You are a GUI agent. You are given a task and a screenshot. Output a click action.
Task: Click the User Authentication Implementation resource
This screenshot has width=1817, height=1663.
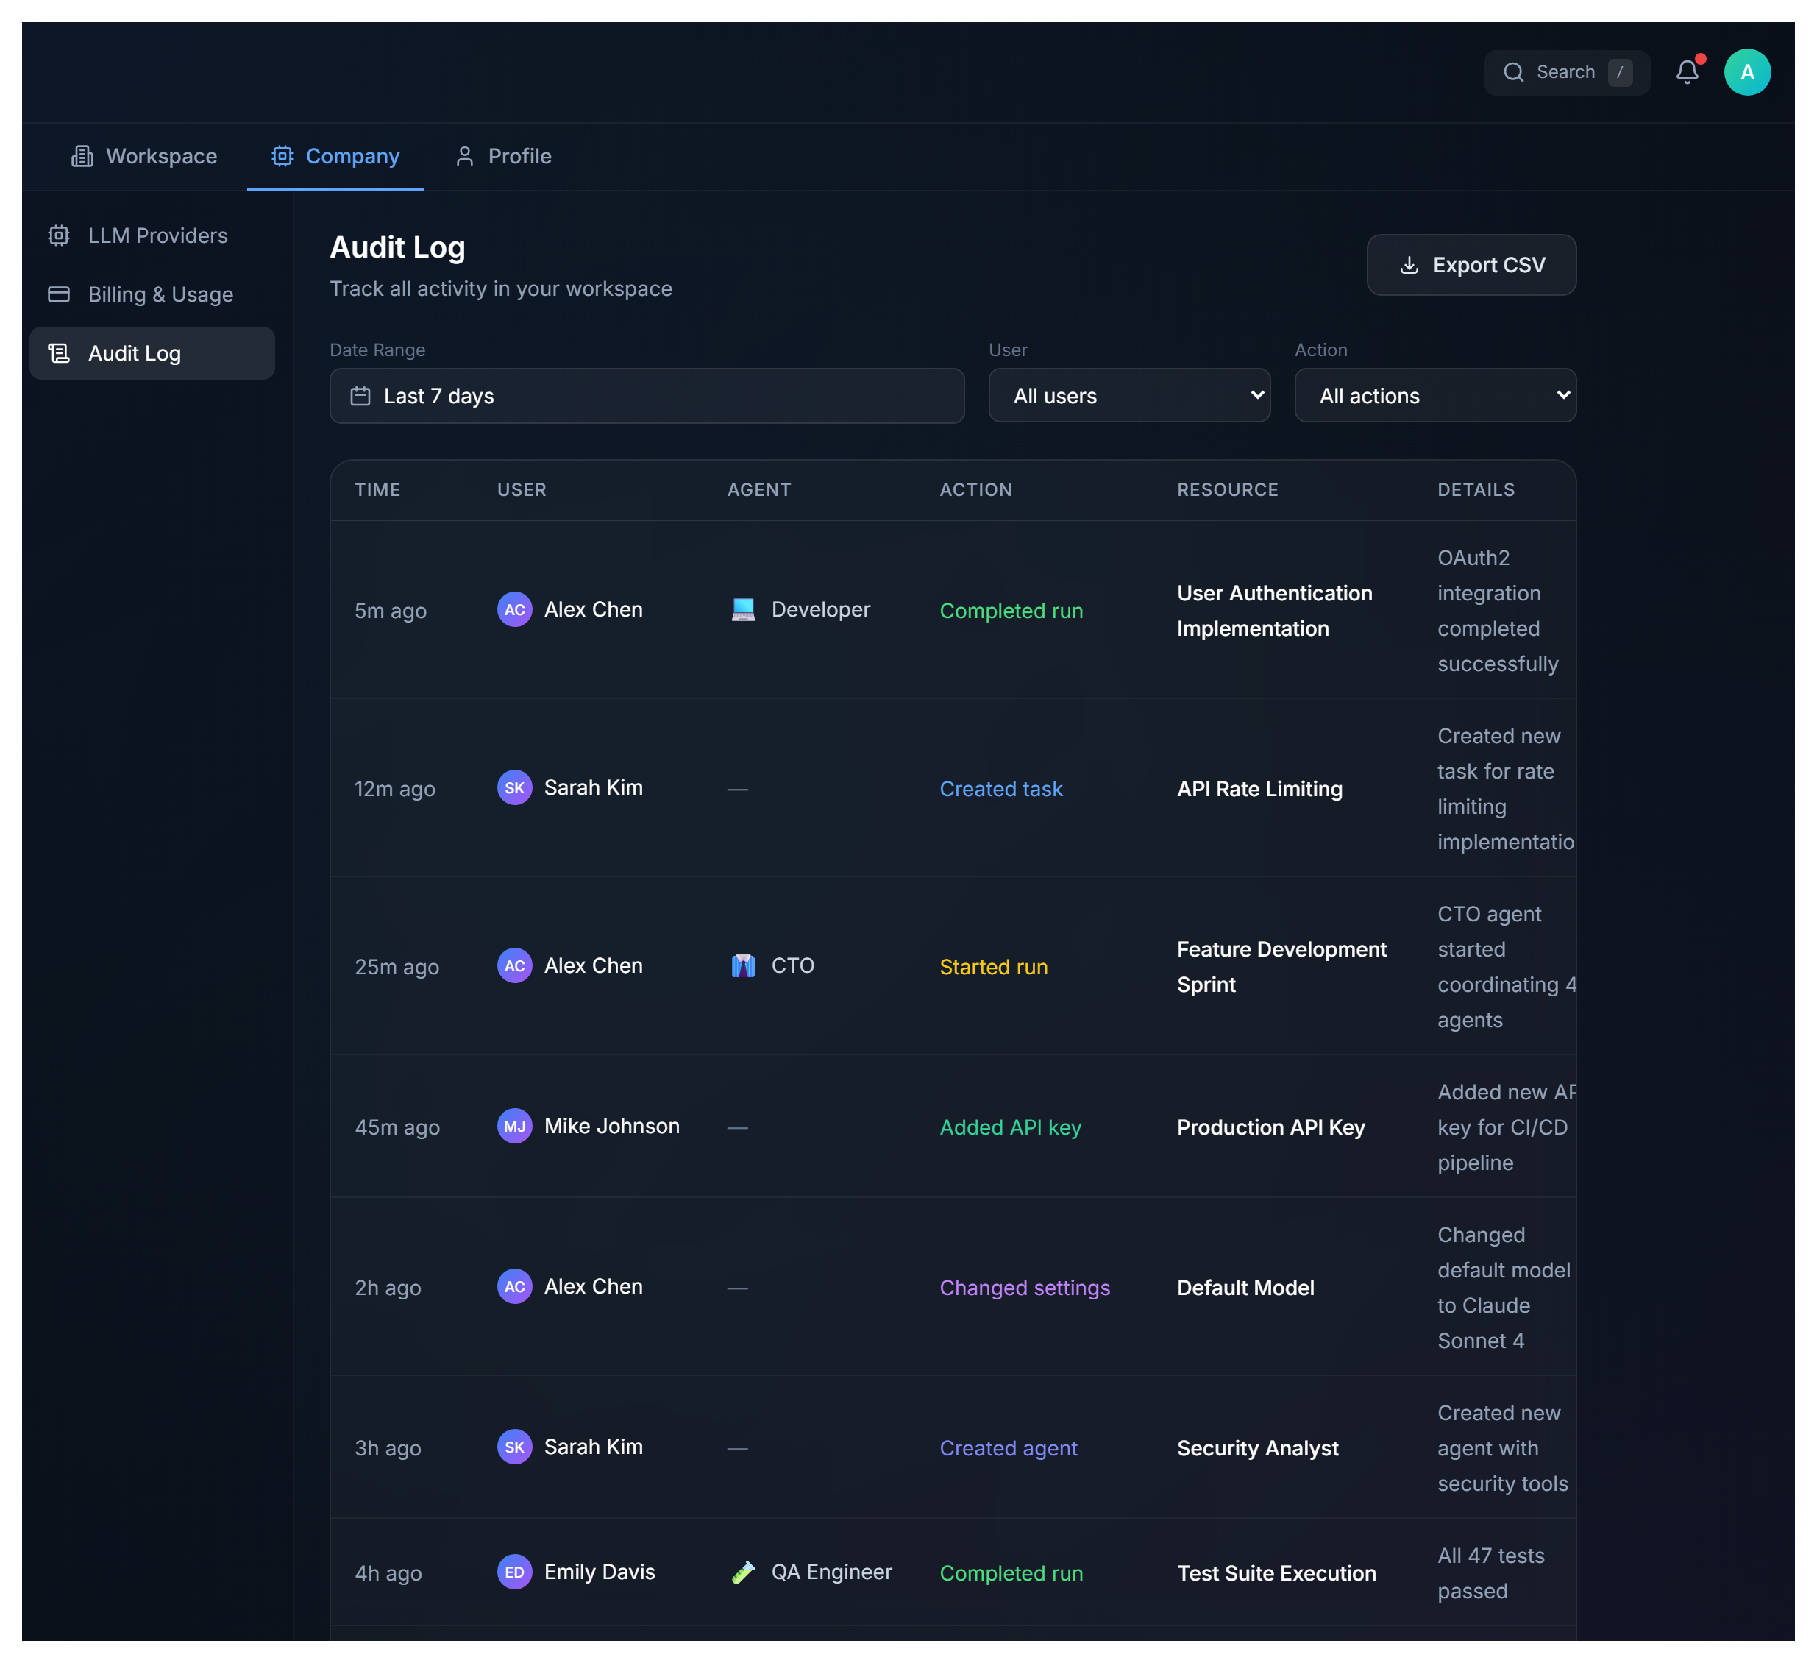[1273, 610]
